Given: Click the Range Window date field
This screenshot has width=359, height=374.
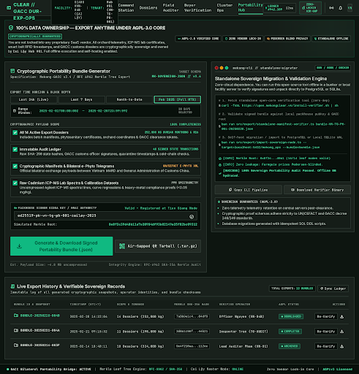Looking at the screenshot, I should point(105,111).
